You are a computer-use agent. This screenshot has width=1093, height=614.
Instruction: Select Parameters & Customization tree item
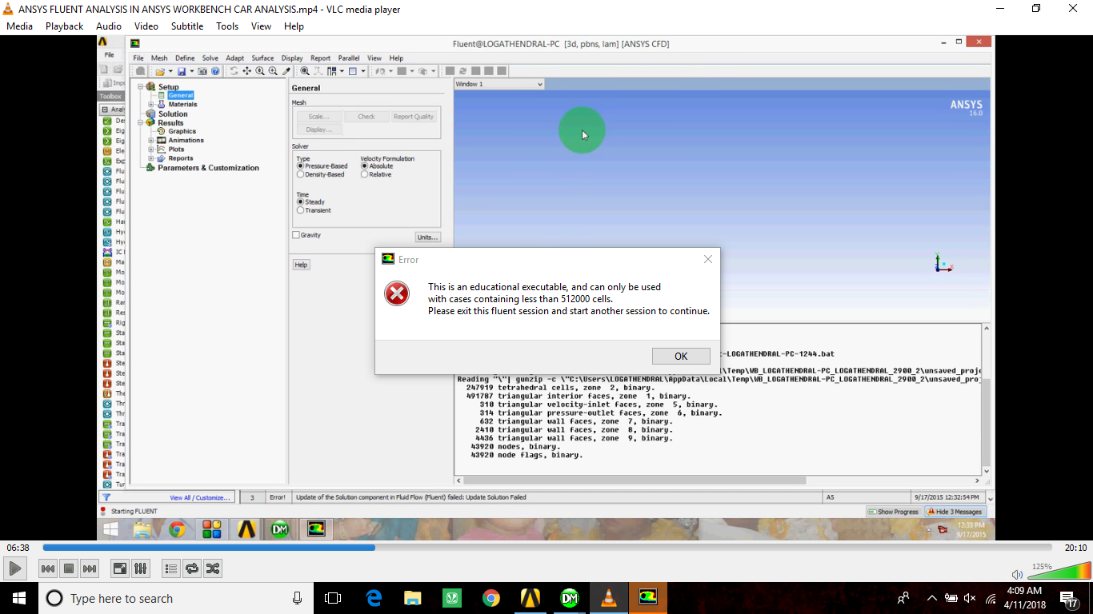point(208,168)
